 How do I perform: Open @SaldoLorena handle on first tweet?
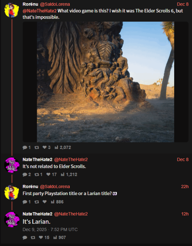(55, 4)
